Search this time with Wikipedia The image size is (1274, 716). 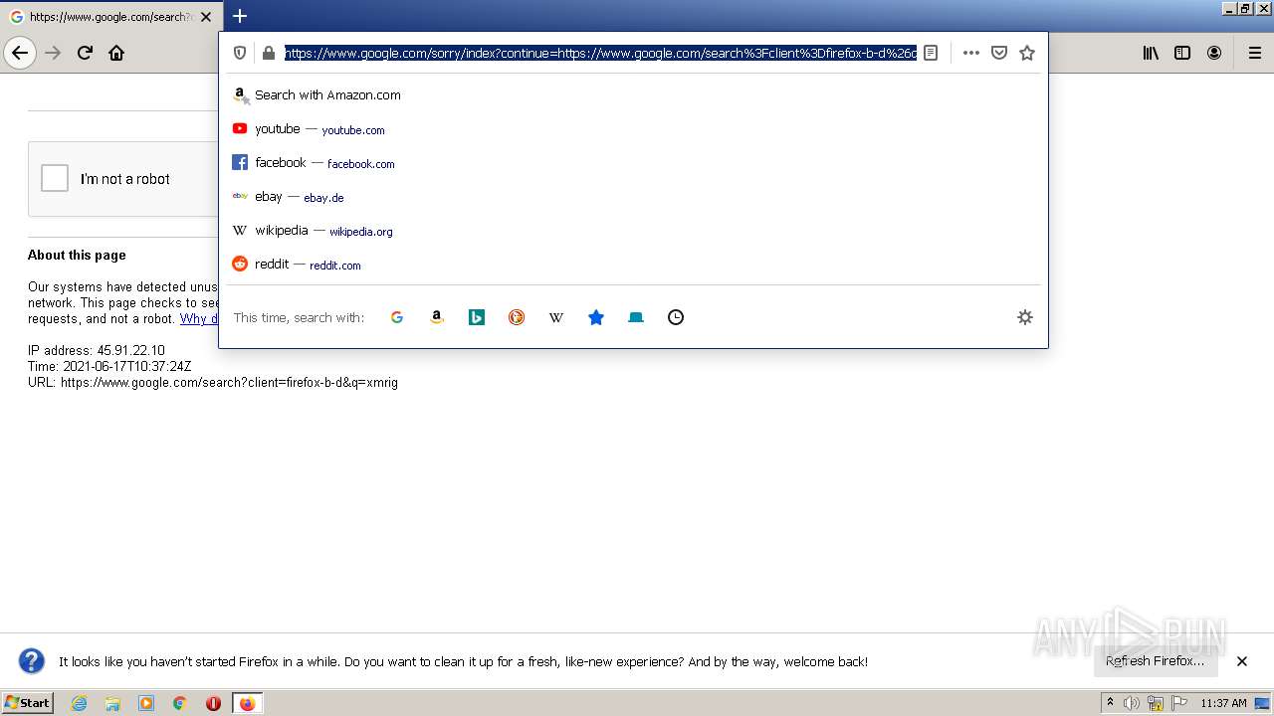click(556, 317)
